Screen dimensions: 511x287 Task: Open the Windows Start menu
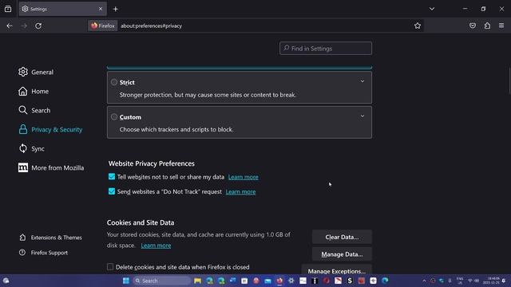click(x=126, y=281)
